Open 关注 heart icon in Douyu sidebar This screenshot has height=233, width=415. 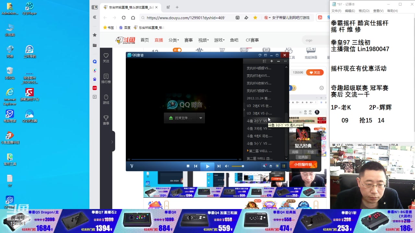(106, 58)
